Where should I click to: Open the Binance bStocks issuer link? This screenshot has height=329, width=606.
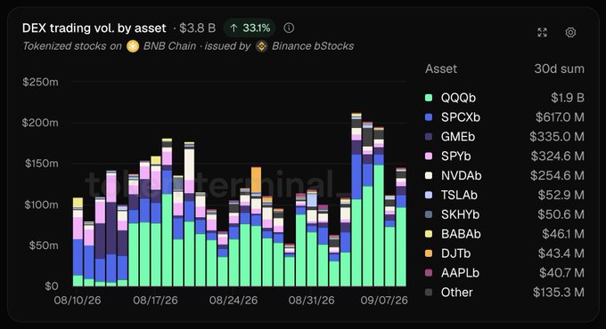coord(313,46)
